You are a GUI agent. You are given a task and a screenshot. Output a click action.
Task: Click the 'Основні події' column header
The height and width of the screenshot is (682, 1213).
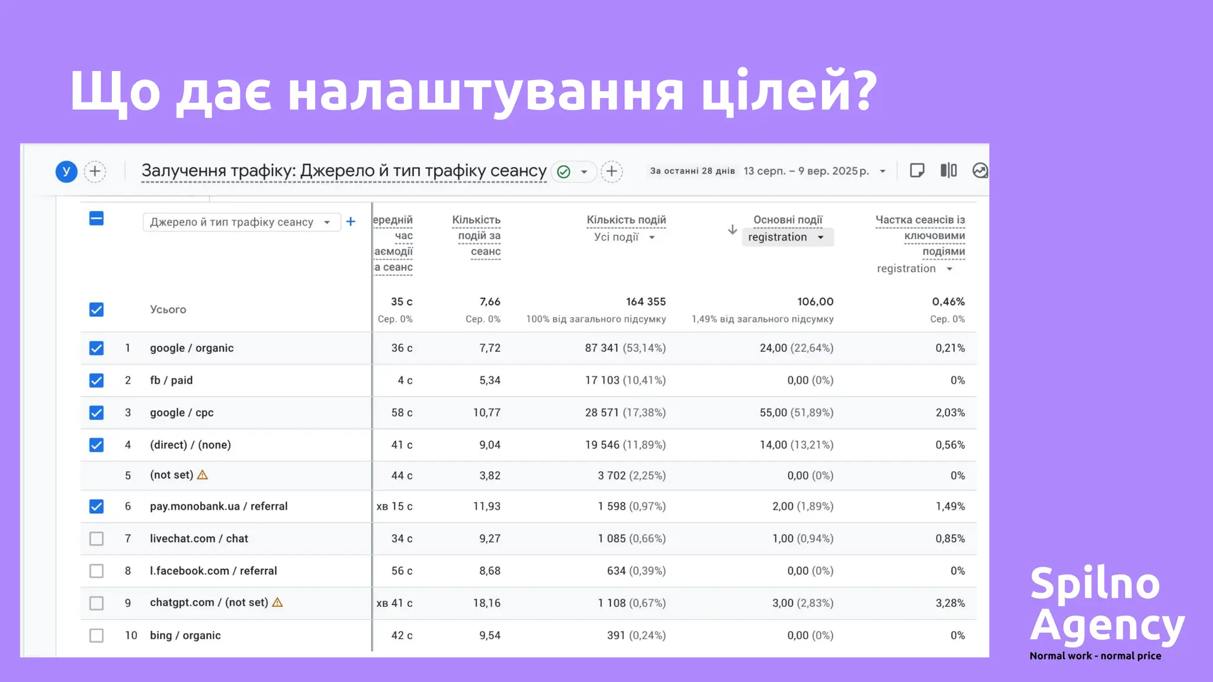[788, 220]
